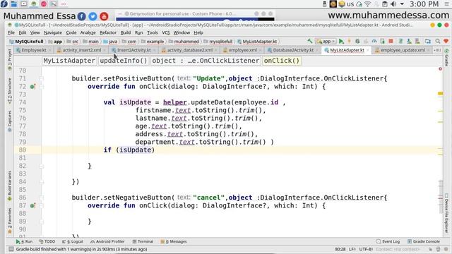Show hidden editor tabs list

pyautogui.click(x=437, y=50)
